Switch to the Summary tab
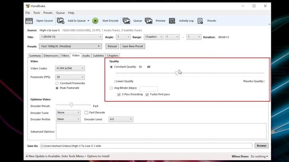The height and width of the screenshot is (162, 289). pos(35,55)
